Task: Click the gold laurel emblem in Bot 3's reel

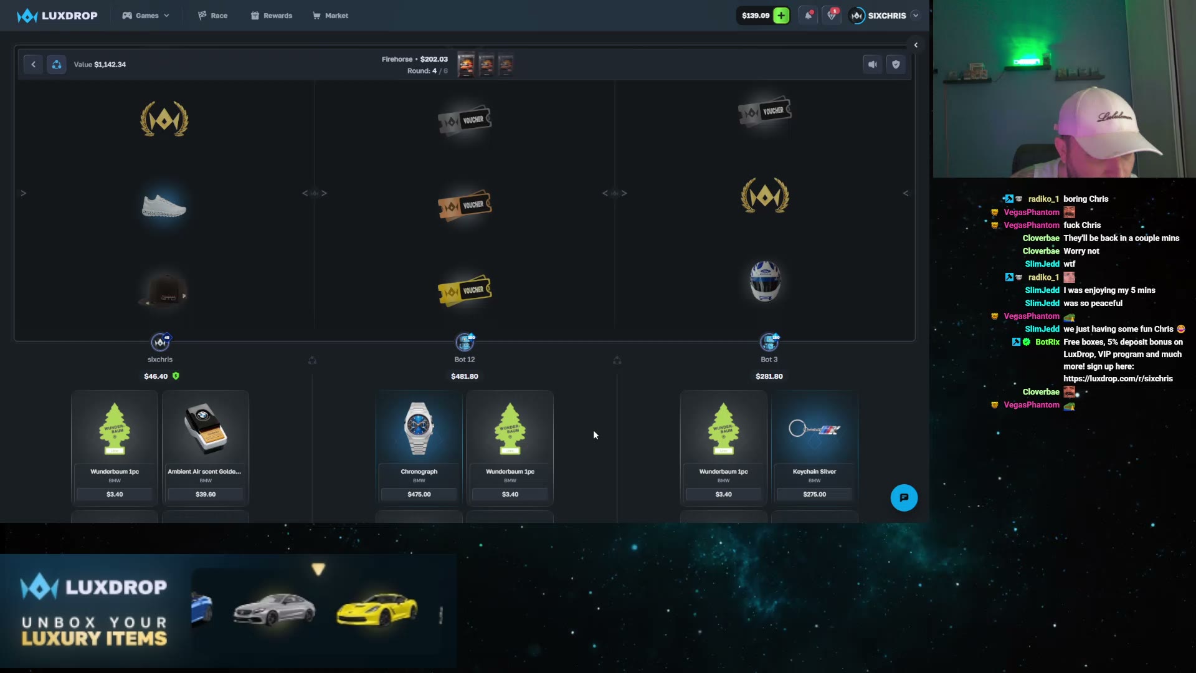Action: tap(765, 196)
